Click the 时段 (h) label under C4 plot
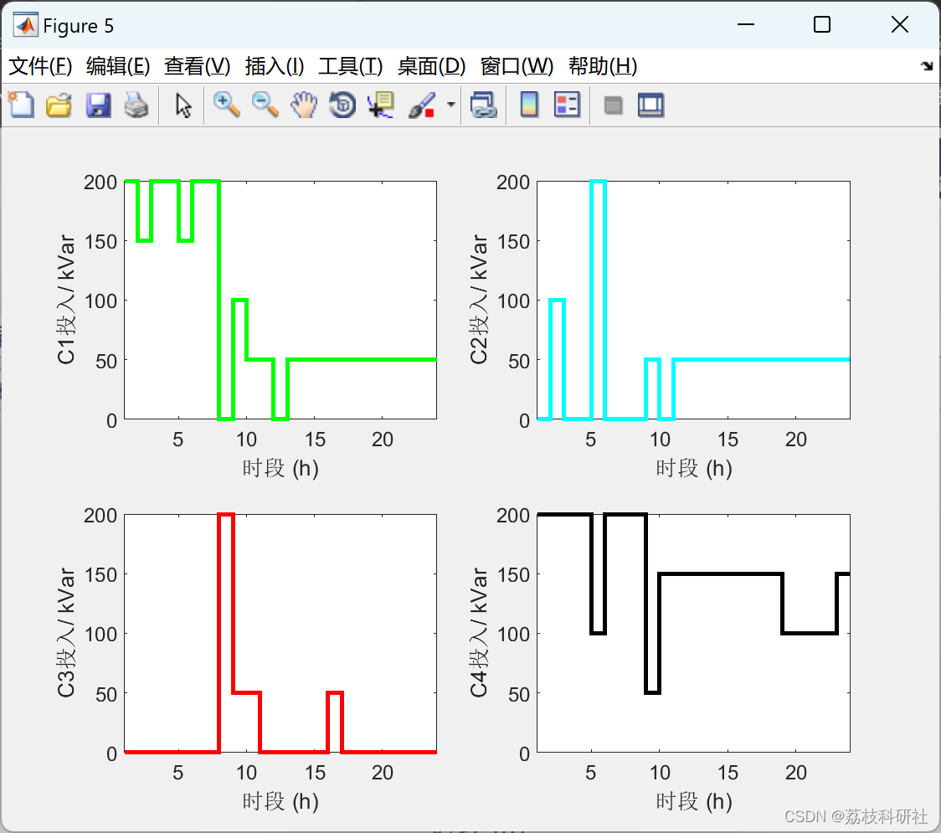 click(694, 801)
